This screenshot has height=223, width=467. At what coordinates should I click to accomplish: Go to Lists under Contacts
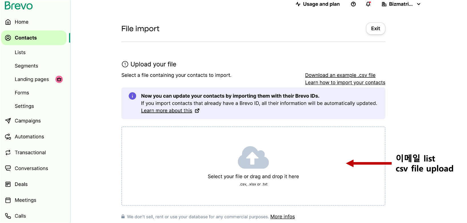[20, 52]
